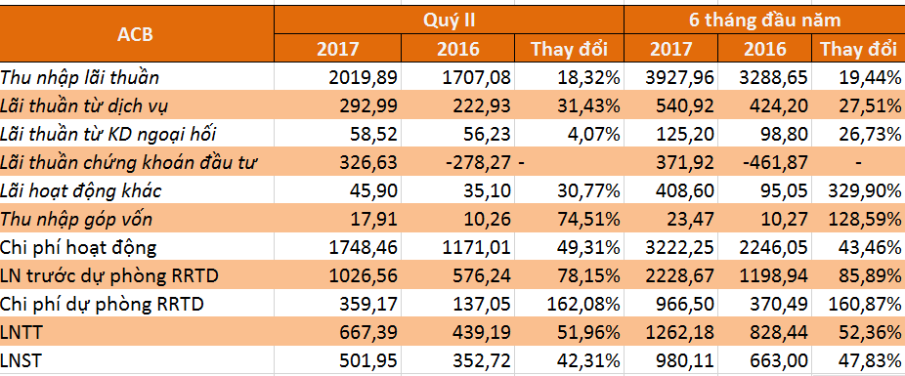Screen dimensions: 905x376
Task: Select LNST value 501,95
Action: click(x=337, y=359)
